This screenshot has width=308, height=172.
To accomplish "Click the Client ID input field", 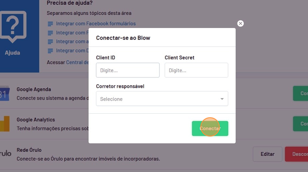I will pyautogui.click(x=128, y=70).
